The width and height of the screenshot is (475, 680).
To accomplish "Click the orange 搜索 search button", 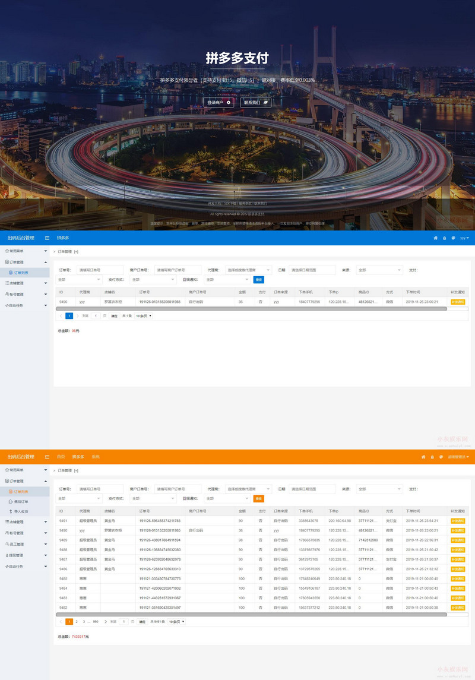I will click(x=259, y=499).
